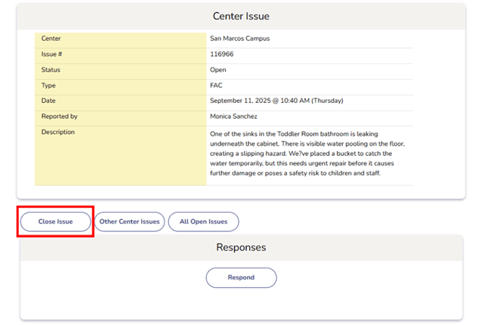
Task: Click the Close Issue button
Action: click(55, 222)
